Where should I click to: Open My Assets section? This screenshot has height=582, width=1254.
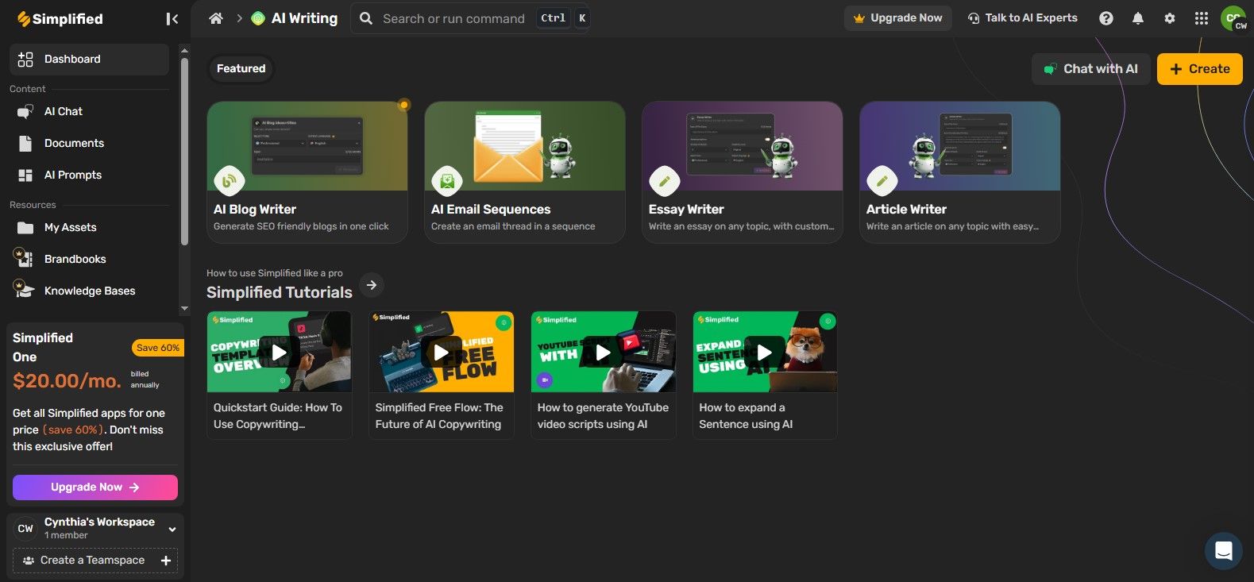(x=89, y=228)
